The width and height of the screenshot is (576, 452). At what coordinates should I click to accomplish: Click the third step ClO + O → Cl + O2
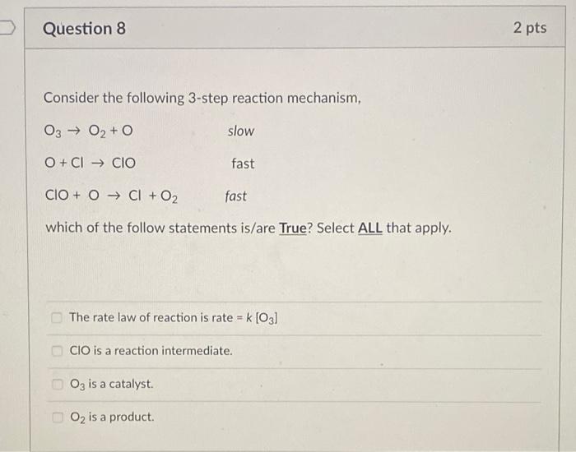(111, 196)
